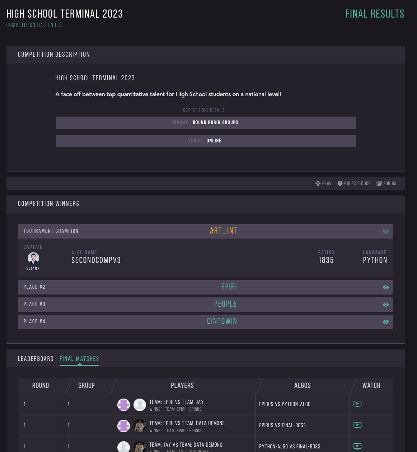This screenshot has height=452, width=417.
Task: Open the Rules & Docs question-mark icon
Action: (340, 183)
